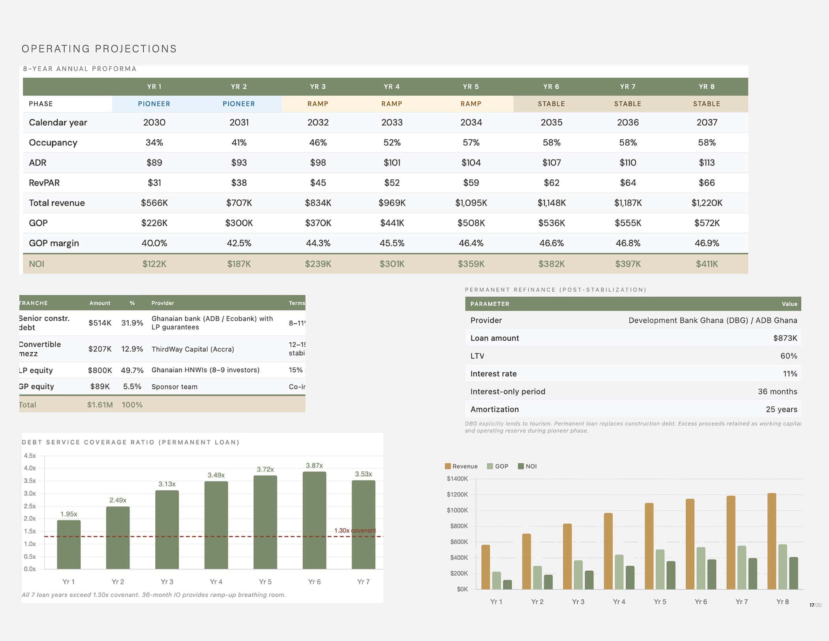Click GOP value $572K

707,223
